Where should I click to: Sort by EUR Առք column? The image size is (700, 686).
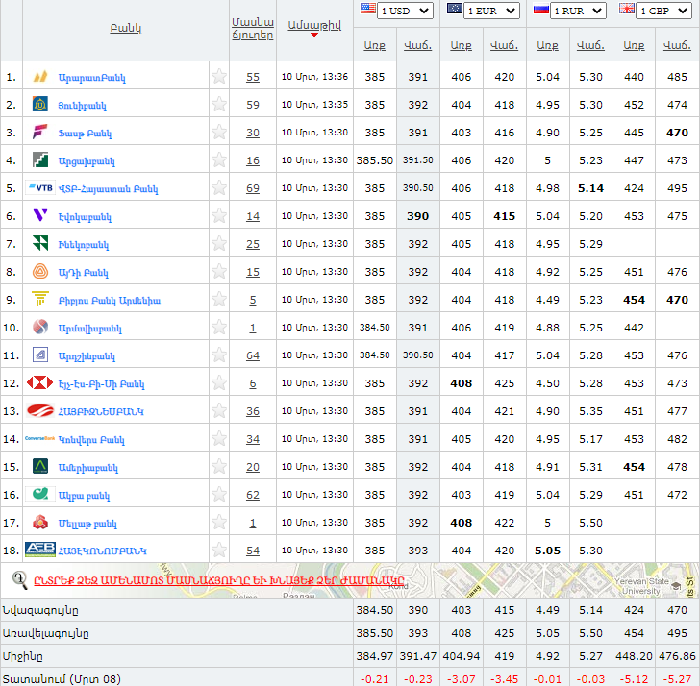point(462,45)
